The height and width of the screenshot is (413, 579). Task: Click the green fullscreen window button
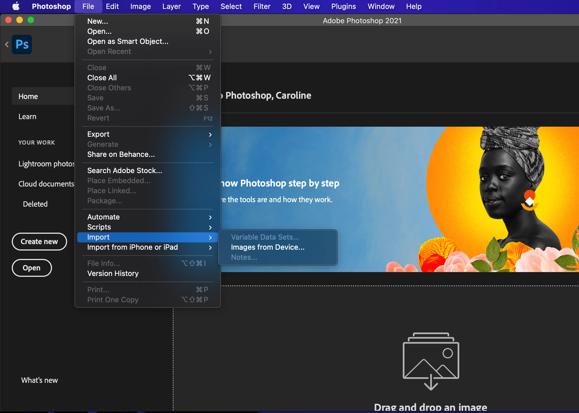click(31, 20)
